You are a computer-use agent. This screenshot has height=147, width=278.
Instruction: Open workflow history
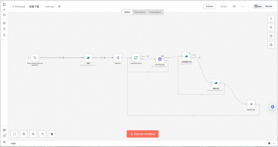point(234,6)
